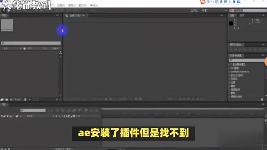
Task: Click the 8 bpc color depth button
Action: (x=18, y=100)
